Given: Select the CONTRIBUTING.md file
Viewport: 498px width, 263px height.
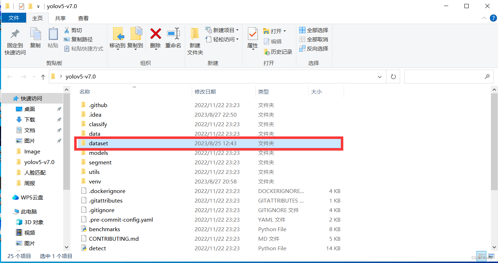Looking at the screenshot, I should pyautogui.click(x=114, y=239).
